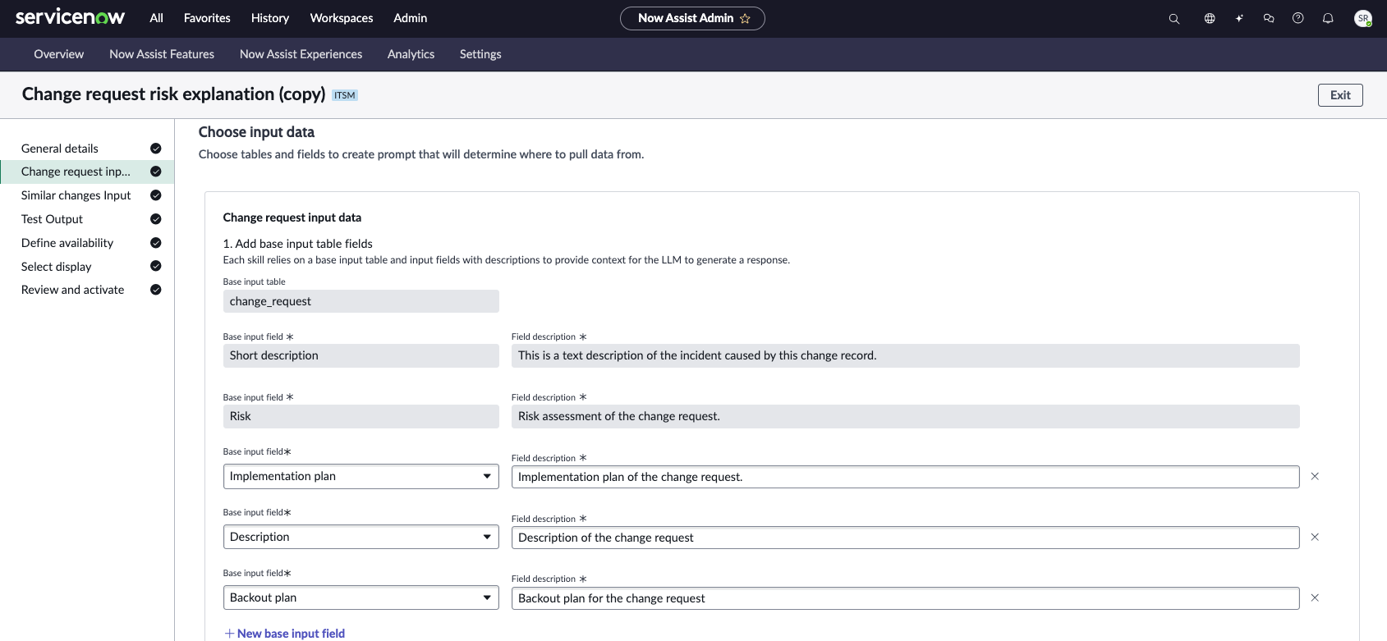Screen dimensions: 1387x641
Task: Open the Now Assist sparkle icon
Action: click(x=1239, y=18)
